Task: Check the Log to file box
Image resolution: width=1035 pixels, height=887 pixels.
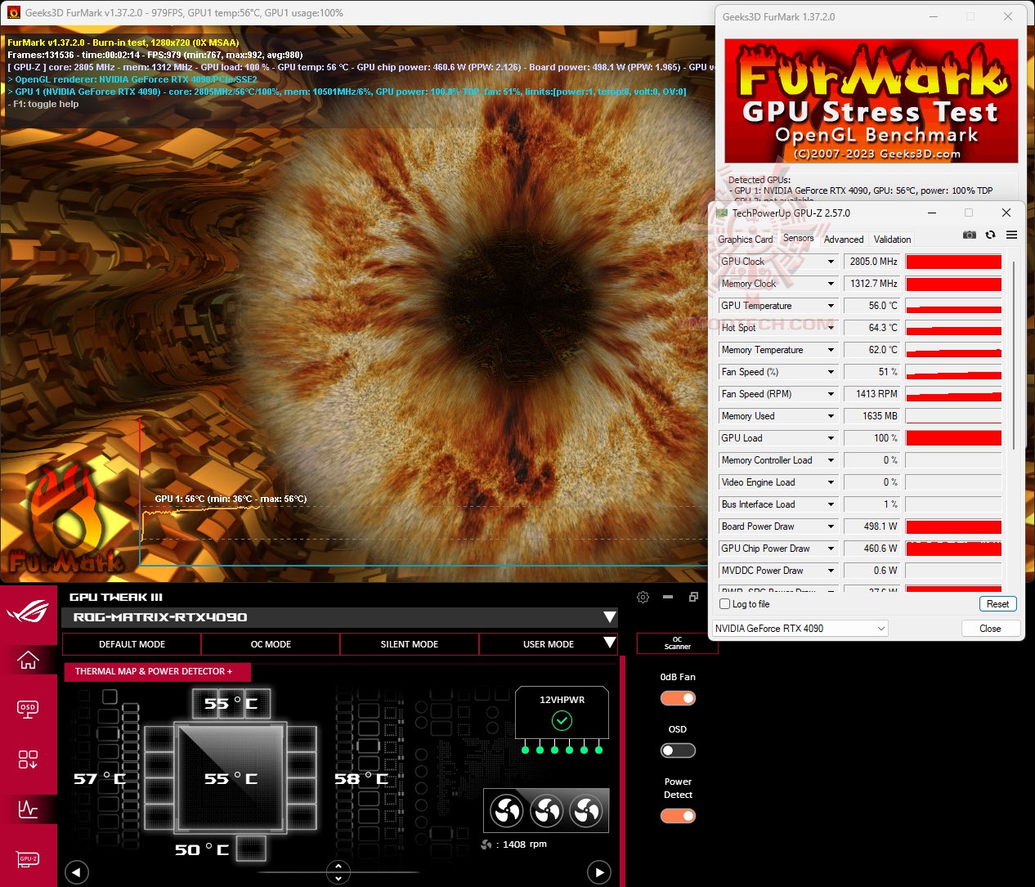Action: [724, 604]
